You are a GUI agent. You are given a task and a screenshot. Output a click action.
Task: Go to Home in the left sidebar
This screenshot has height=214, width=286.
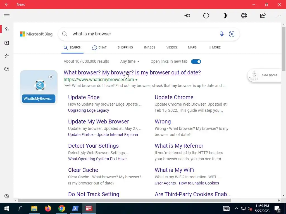pos(7,29)
